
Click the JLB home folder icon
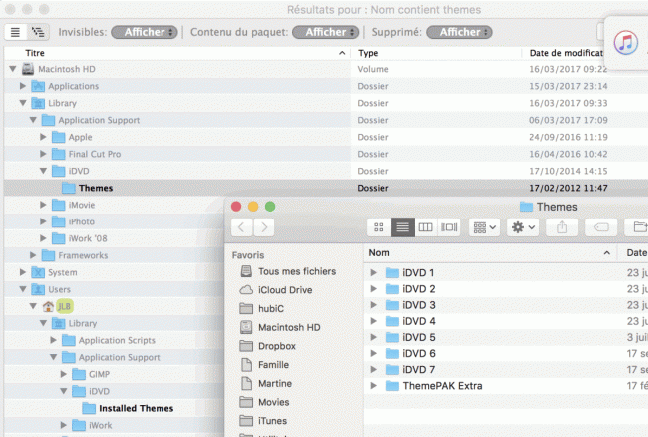48,306
